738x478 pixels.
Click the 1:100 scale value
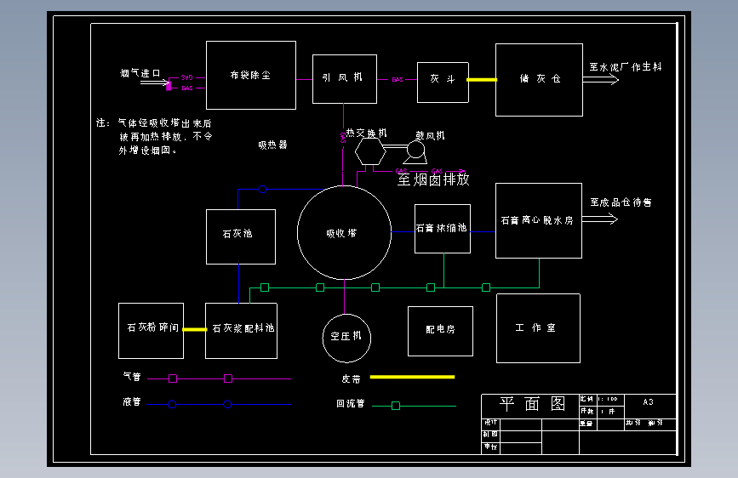coord(608,399)
